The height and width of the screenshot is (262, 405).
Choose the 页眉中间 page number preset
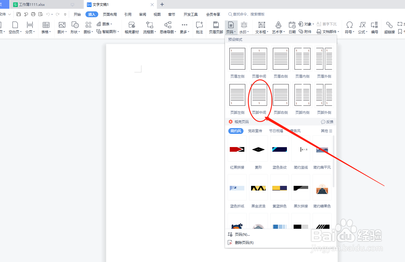(259, 62)
